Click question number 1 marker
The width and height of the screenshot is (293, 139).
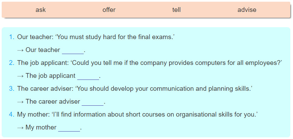(12, 37)
